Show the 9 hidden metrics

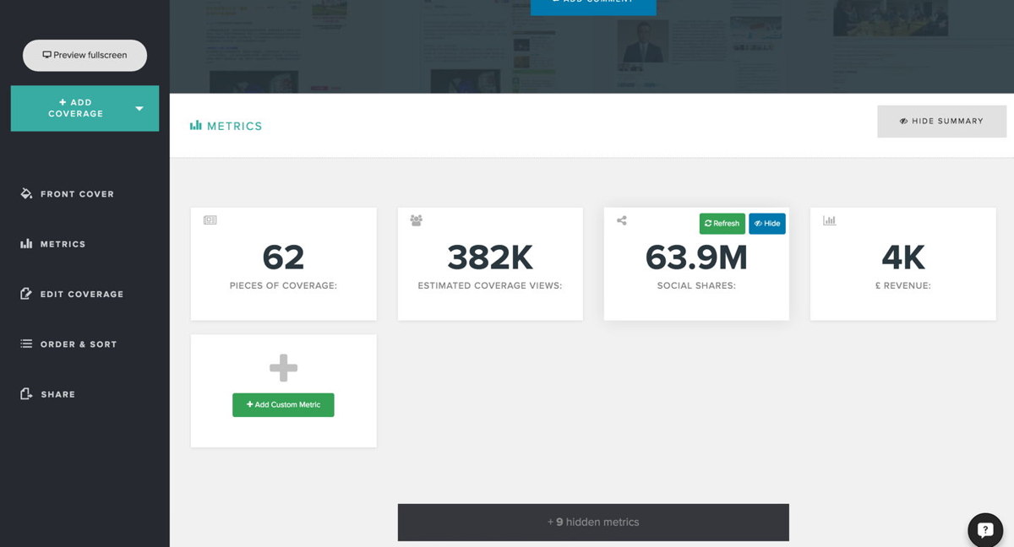(x=593, y=523)
